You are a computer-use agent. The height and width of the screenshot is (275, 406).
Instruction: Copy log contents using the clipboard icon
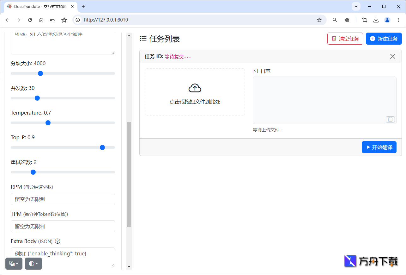click(390, 119)
